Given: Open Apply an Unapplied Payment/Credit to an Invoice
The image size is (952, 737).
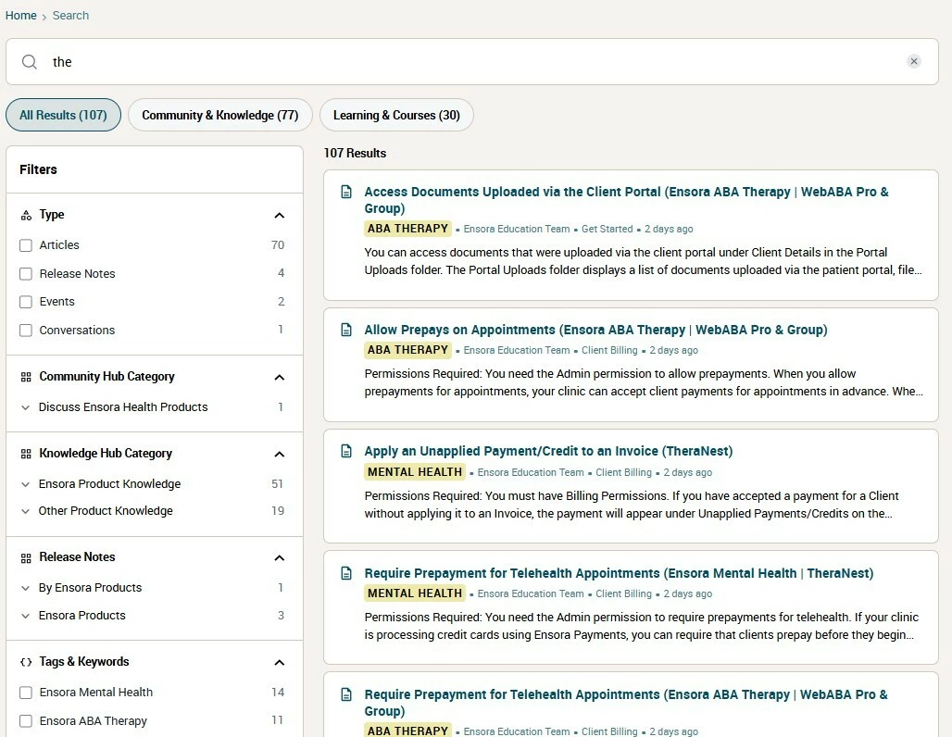Looking at the screenshot, I should click(x=548, y=451).
